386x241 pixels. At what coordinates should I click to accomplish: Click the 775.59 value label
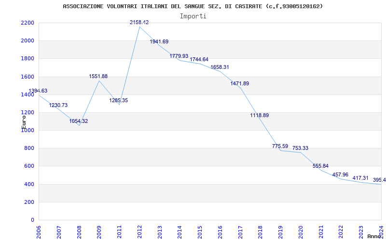(x=280, y=146)
